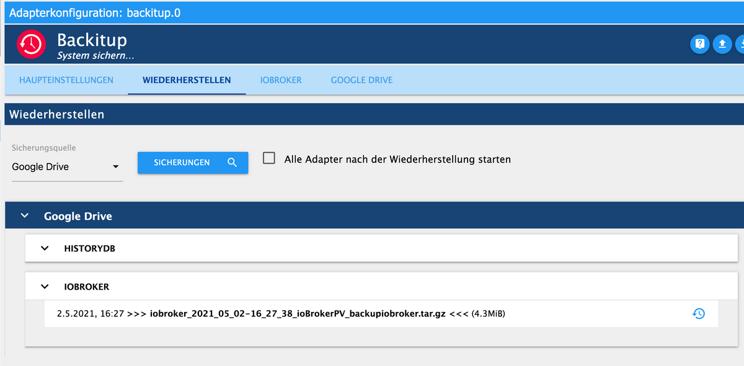The image size is (744, 366).
Task: Click the Backitup red clock logo
Action: [x=31, y=44]
